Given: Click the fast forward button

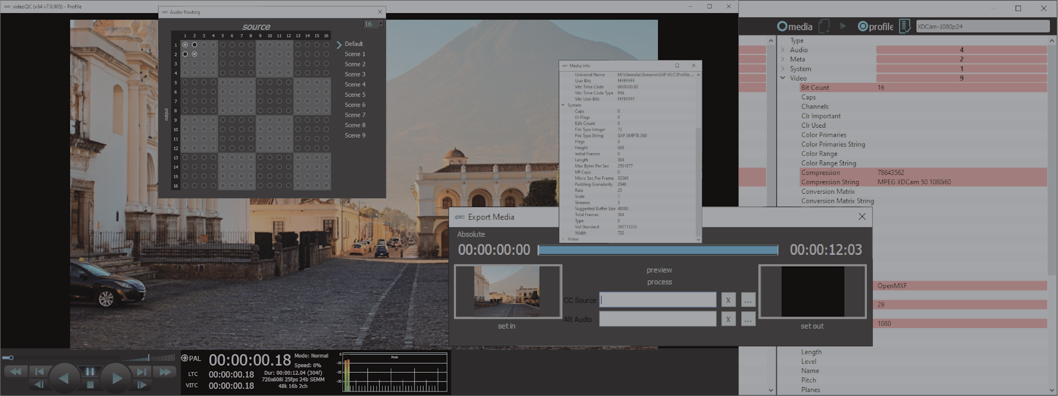Looking at the screenshot, I should point(165,372).
